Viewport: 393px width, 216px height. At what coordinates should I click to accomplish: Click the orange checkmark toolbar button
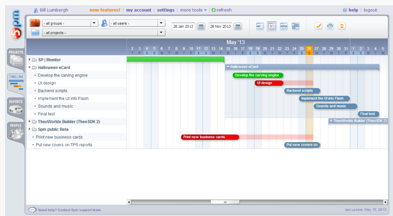pos(318,26)
